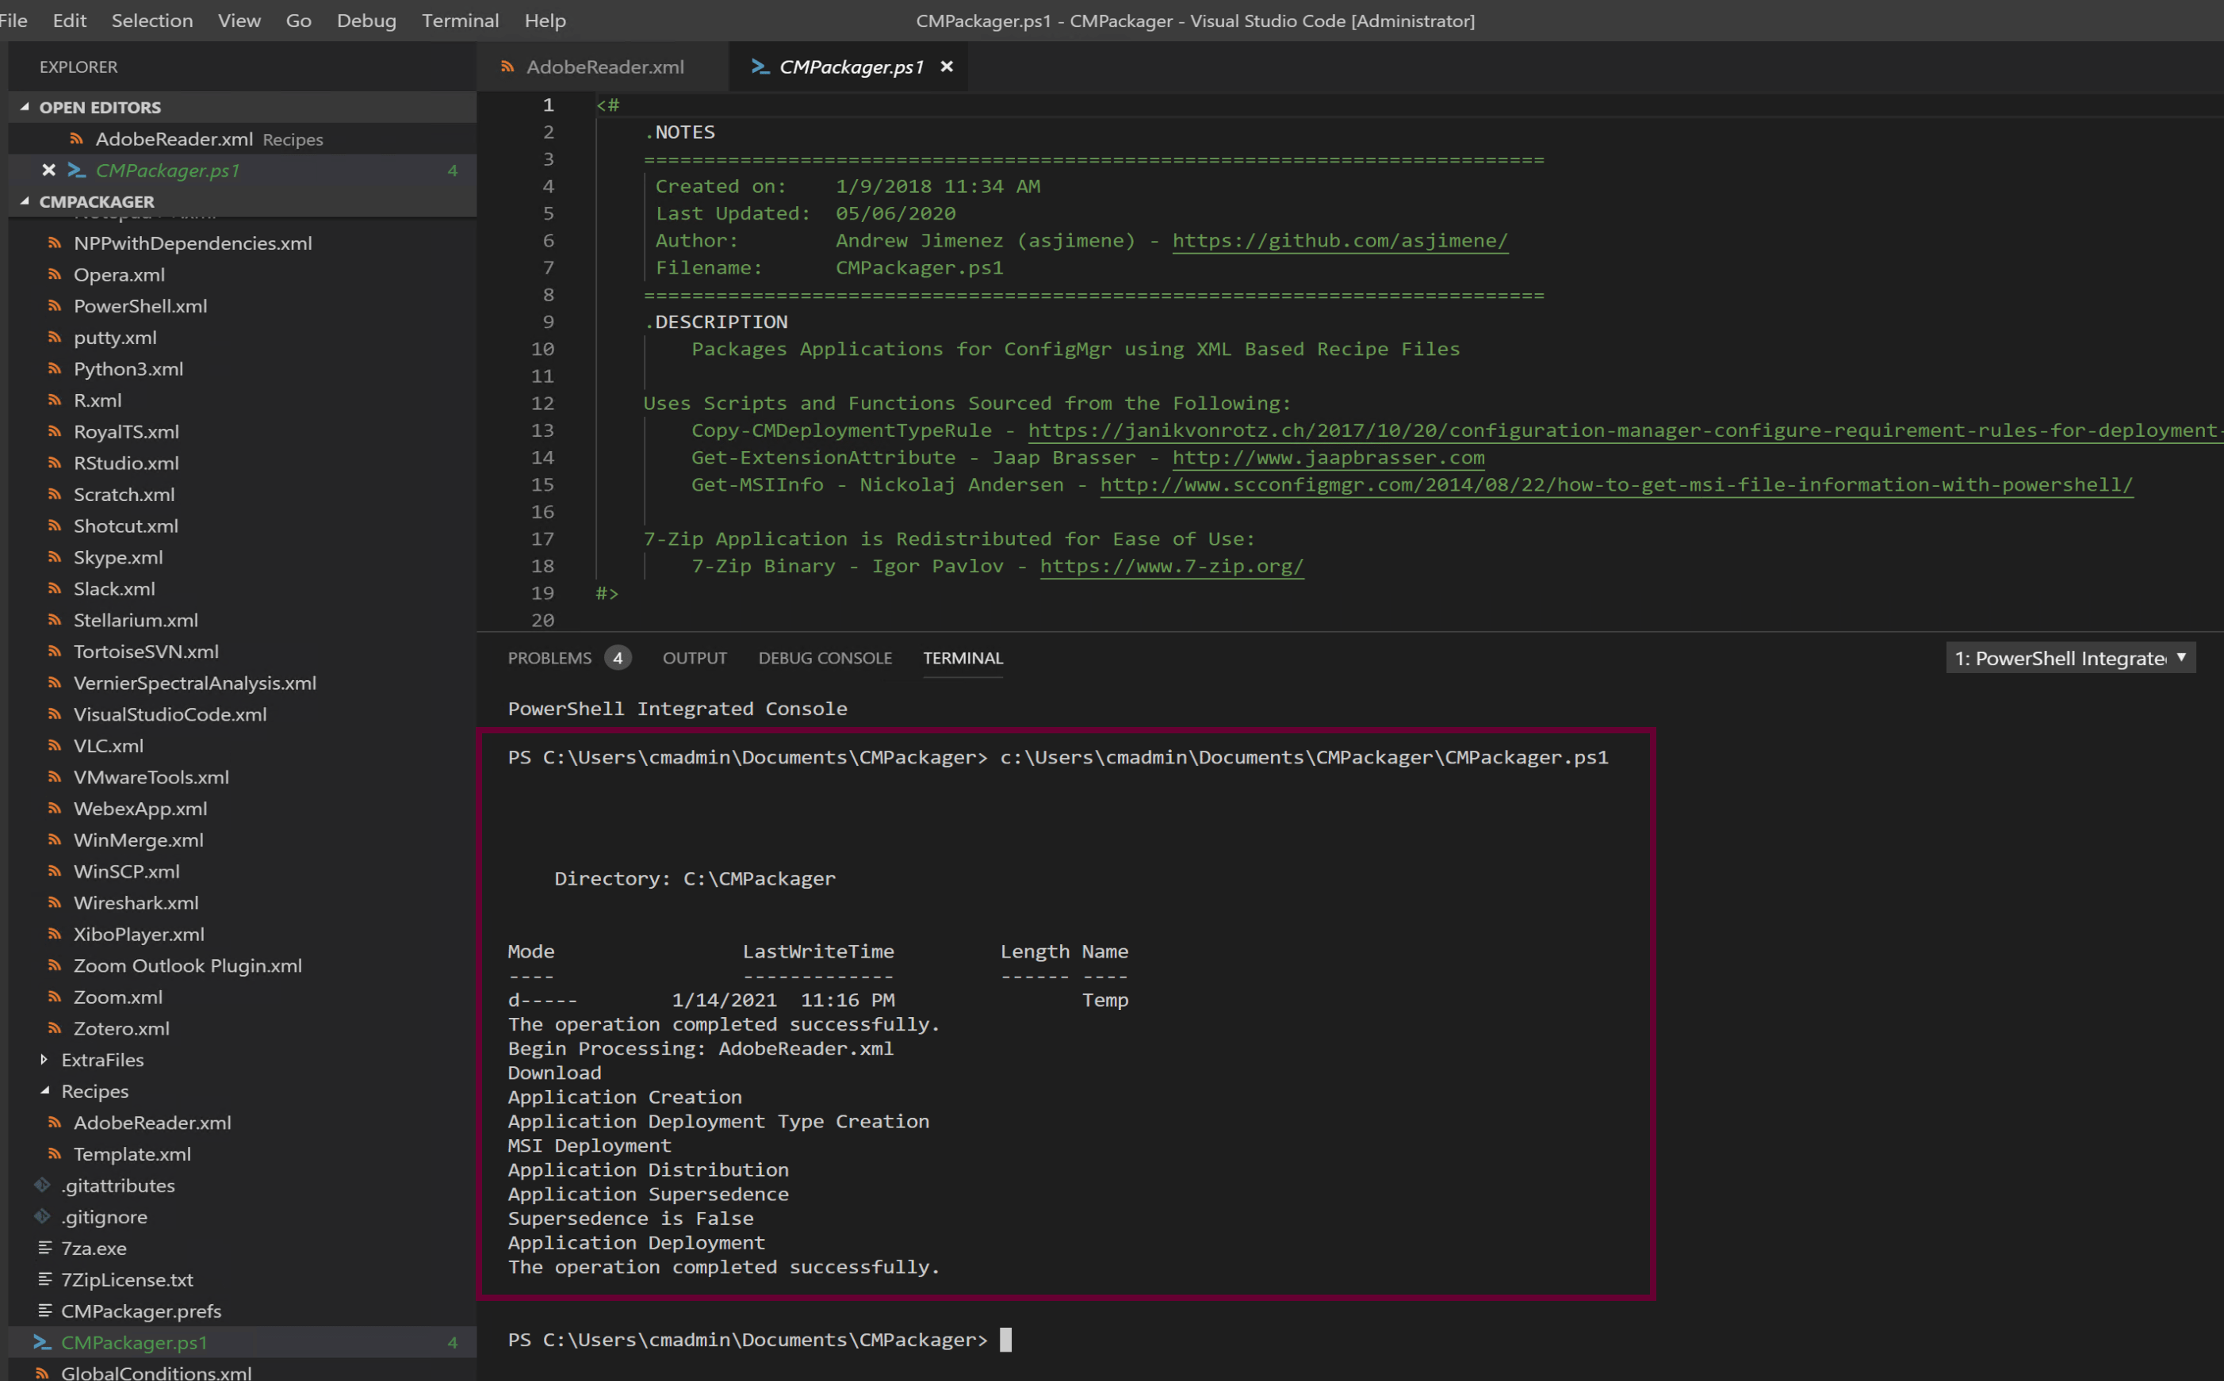Screen dimensions: 2224x1381
Task: Click the file icon beside 7za.exe
Action: tap(44, 1248)
